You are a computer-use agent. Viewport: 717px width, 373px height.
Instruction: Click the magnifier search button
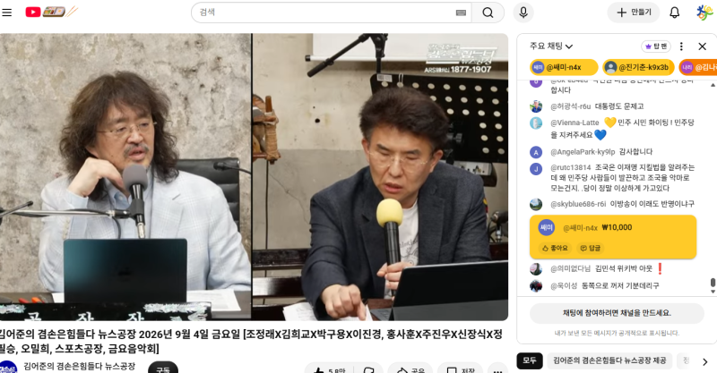pos(488,13)
